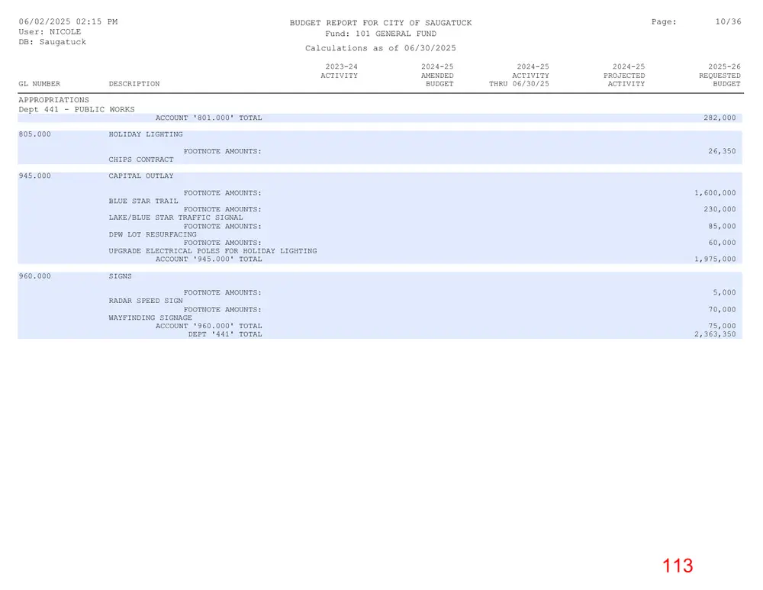Click 'HOLIDAY LIGHTING' description
Viewport: 763px width, 590px height.
point(146,134)
